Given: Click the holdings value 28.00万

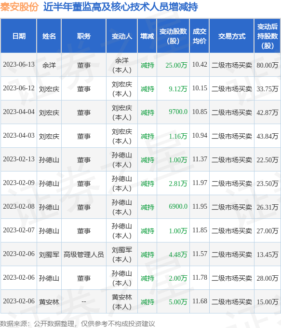Looking at the screenshot, I should 268,278.
